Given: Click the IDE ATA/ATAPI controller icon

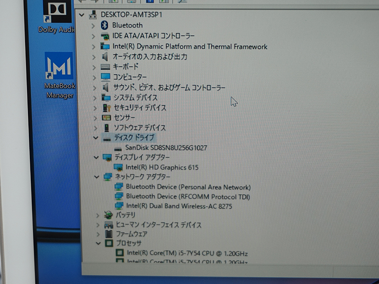Looking at the screenshot, I should (x=105, y=36).
